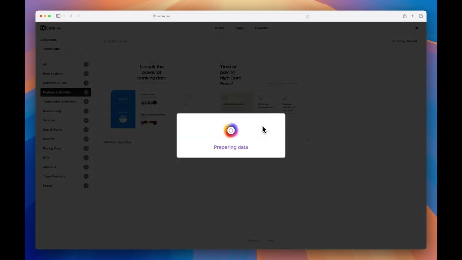Open the Sorted by: Recent dropdown

pyautogui.click(x=404, y=41)
